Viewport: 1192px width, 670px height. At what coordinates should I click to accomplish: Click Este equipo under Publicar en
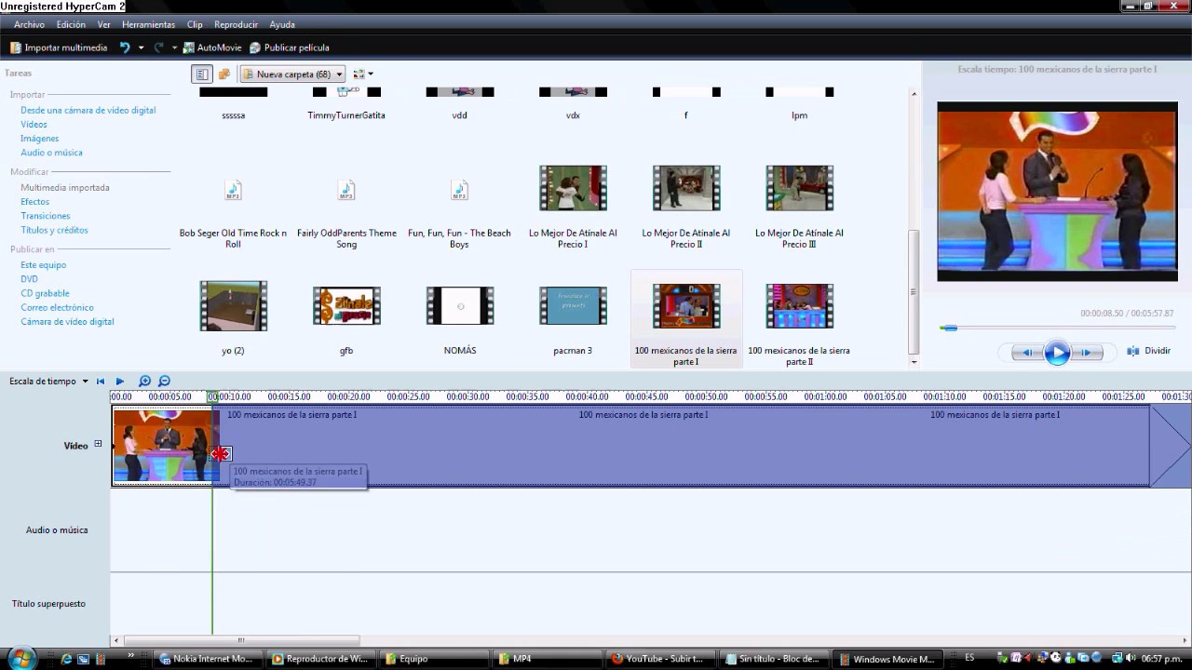point(44,264)
